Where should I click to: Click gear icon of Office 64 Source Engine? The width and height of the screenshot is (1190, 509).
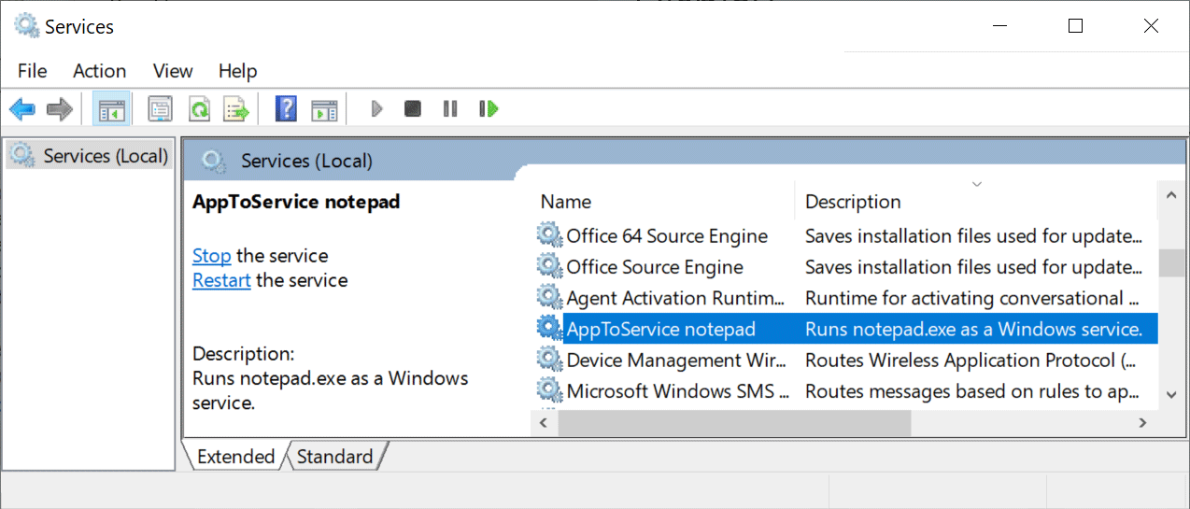(549, 235)
